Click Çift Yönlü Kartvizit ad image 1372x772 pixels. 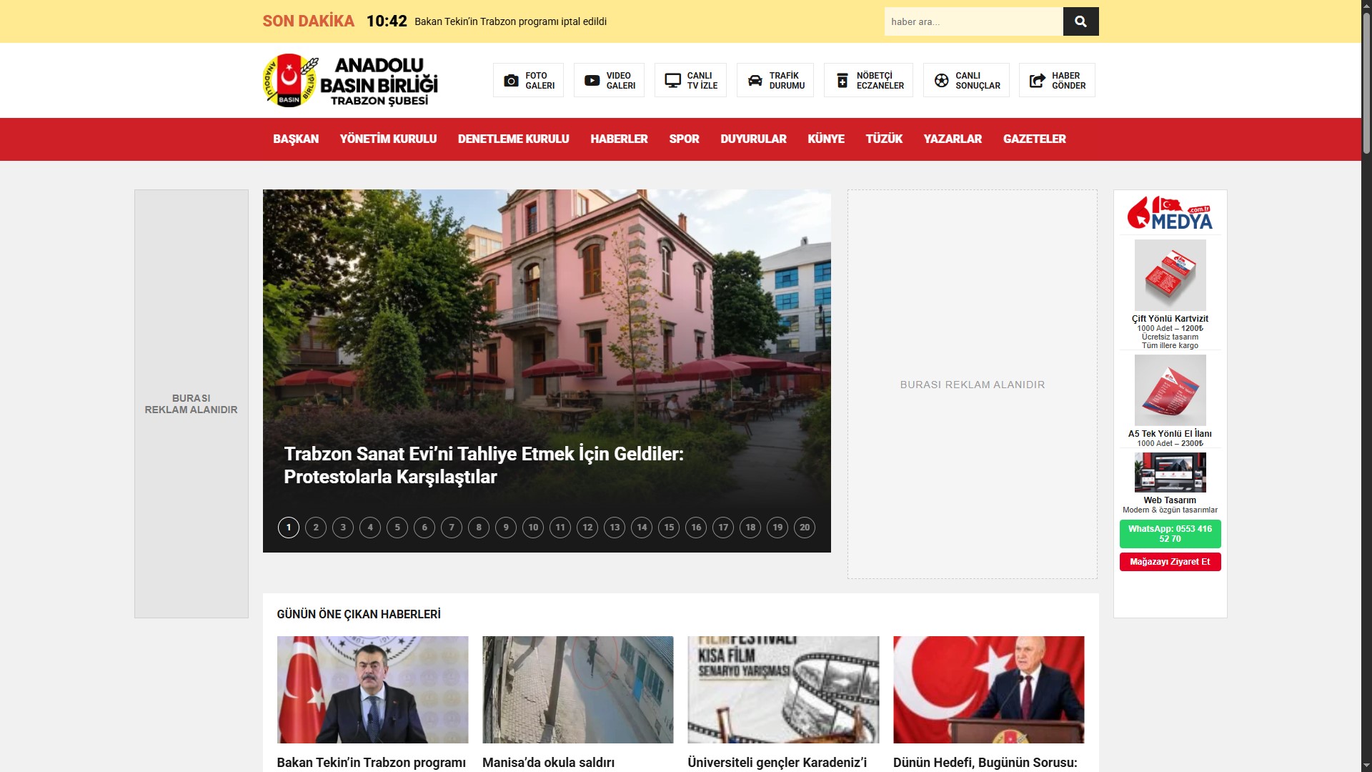pos(1170,275)
